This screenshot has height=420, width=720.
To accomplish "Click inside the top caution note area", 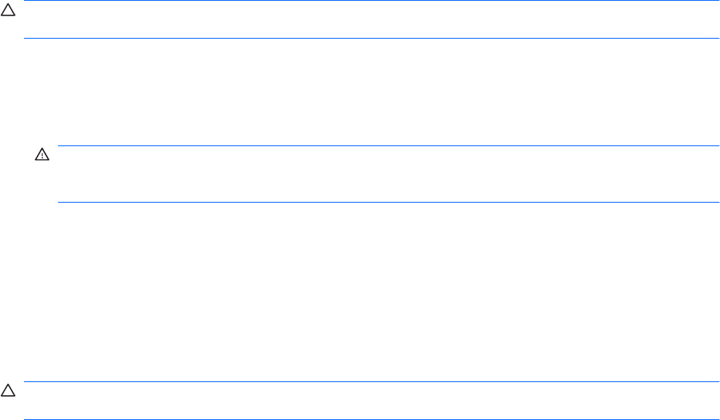I will coord(371,19).
